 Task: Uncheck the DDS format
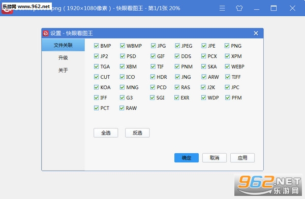177,56
